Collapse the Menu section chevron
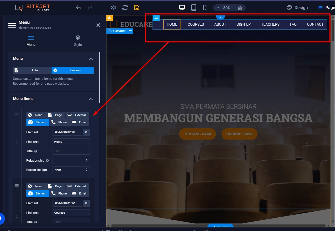The height and width of the screenshot is (231, 335). pos(91,59)
